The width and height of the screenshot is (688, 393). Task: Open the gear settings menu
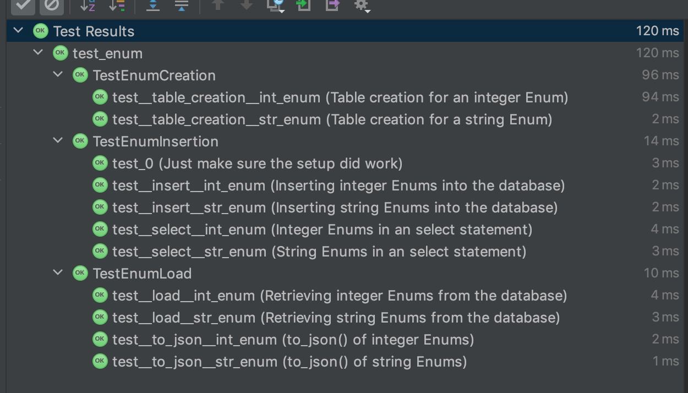(362, 6)
